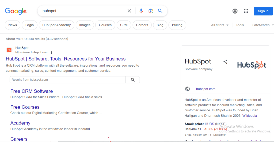Click the HubSpot heading in the knowledge panel

pos(198,62)
